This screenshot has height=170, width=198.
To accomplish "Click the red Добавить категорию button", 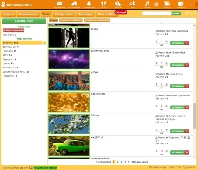I will pyautogui.click(x=14, y=30).
